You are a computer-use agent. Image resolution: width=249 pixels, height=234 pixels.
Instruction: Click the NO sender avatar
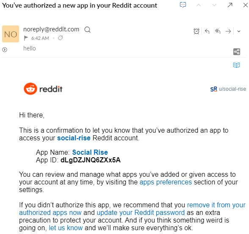11,34
